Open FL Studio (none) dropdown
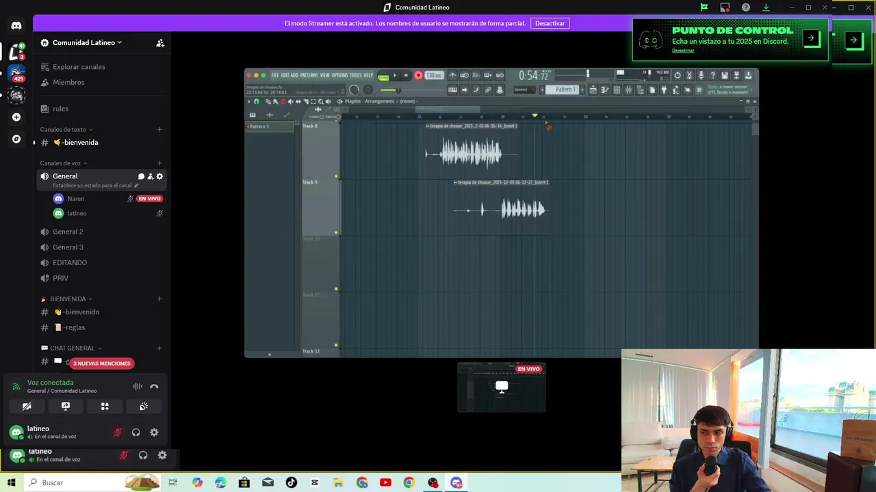 [525, 90]
